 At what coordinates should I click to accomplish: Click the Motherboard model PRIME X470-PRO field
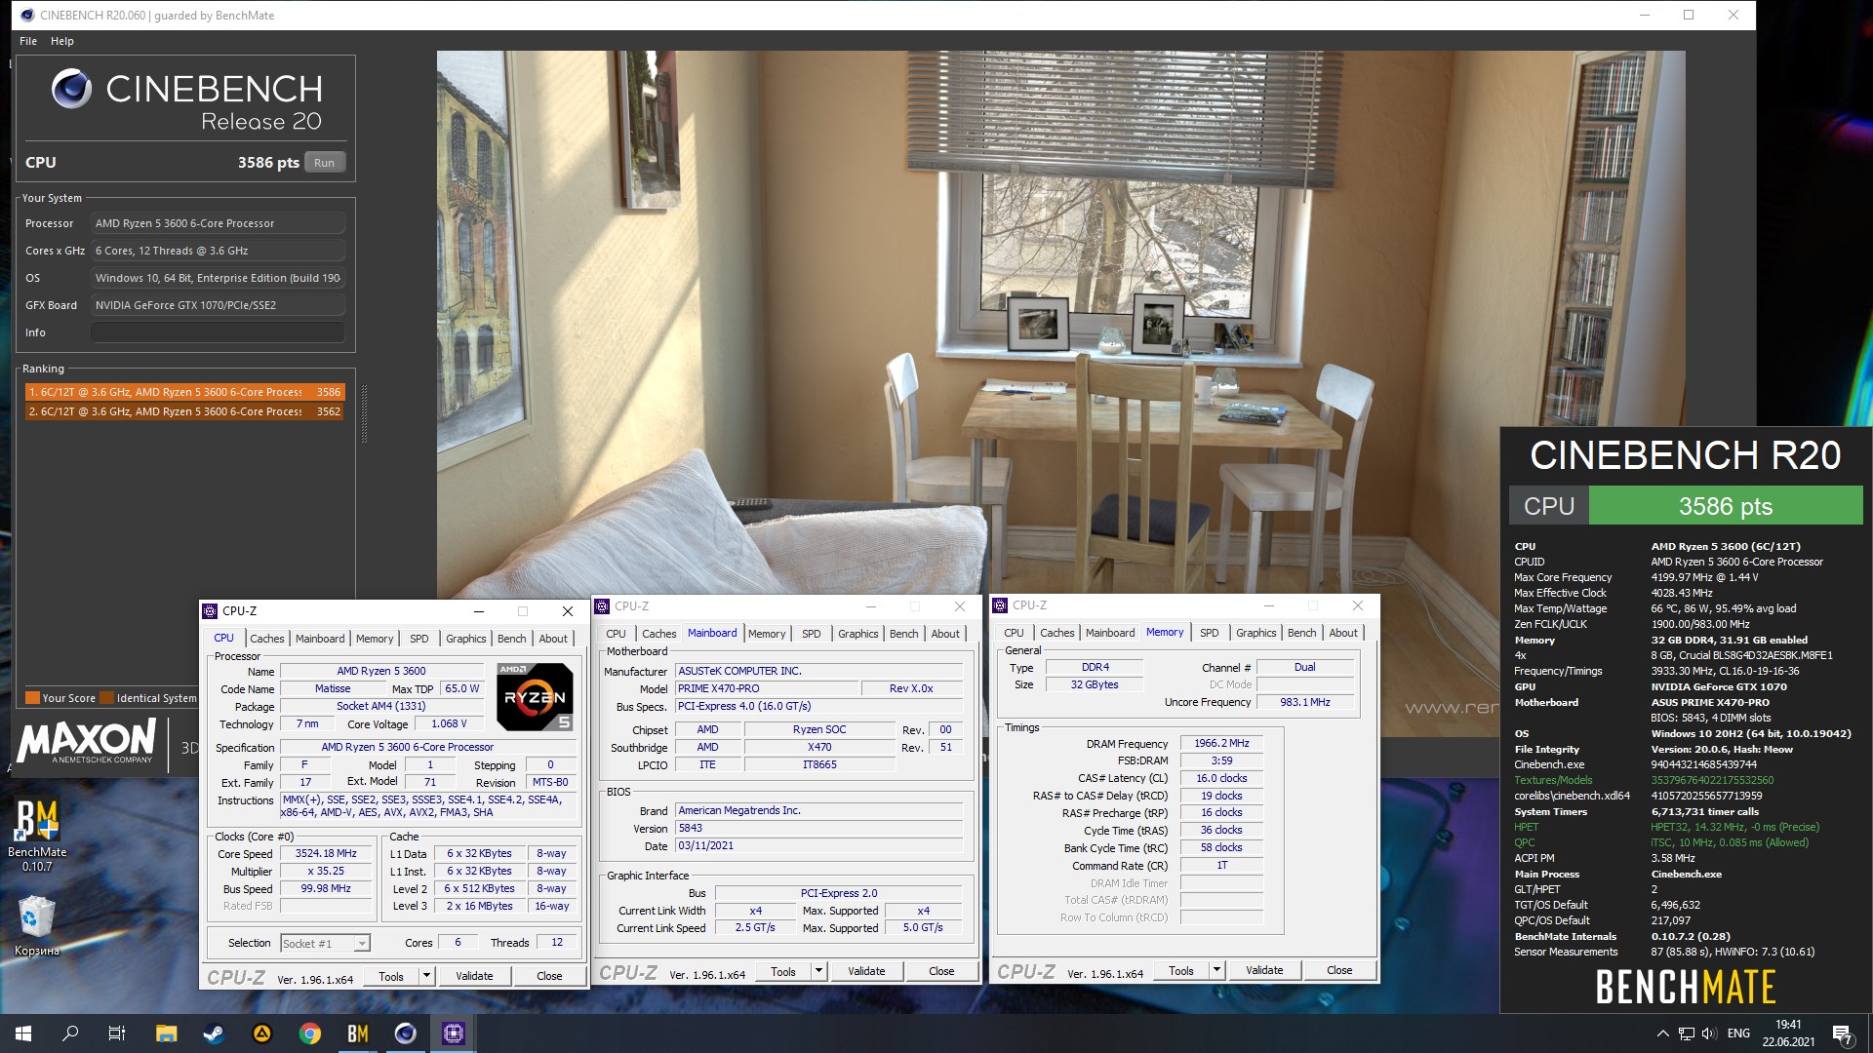767,688
